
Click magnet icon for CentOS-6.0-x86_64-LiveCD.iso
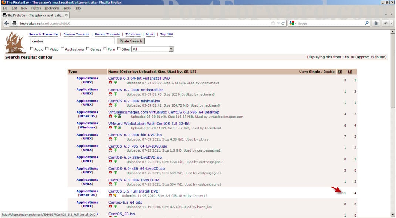tap(110, 173)
